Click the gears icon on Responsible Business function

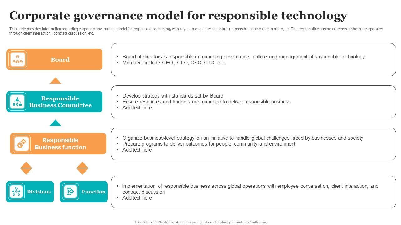tap(22, 144)
